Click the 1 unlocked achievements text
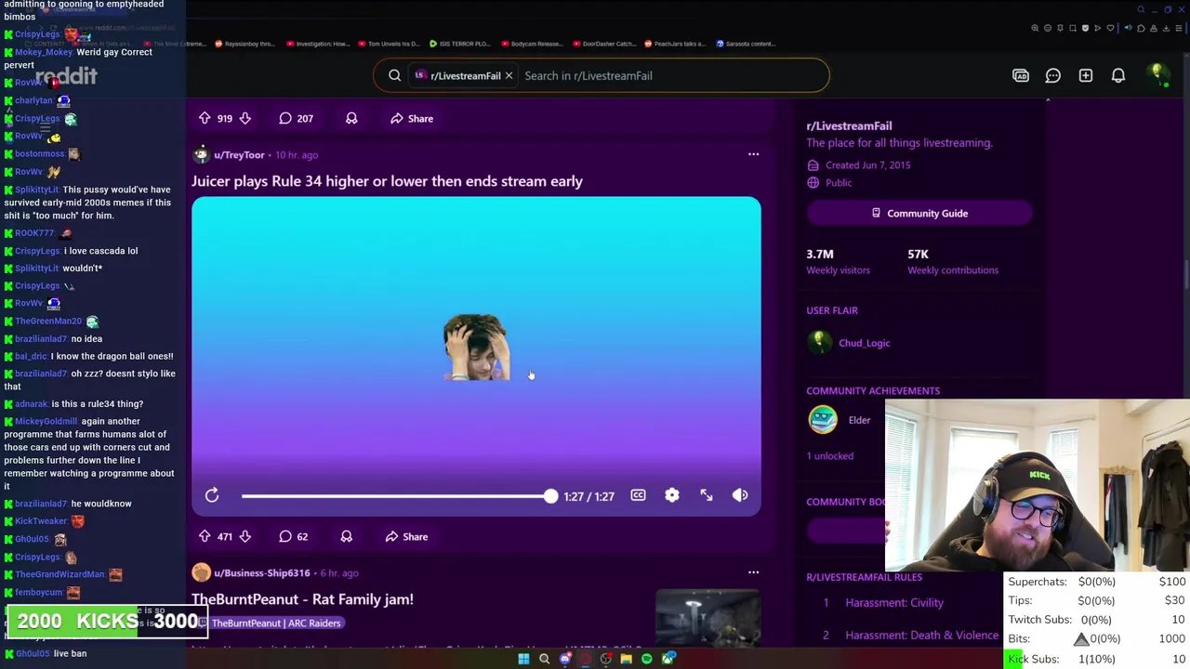Image resolution: width=1190 pixels, height=669 pixels. point(829,455)
